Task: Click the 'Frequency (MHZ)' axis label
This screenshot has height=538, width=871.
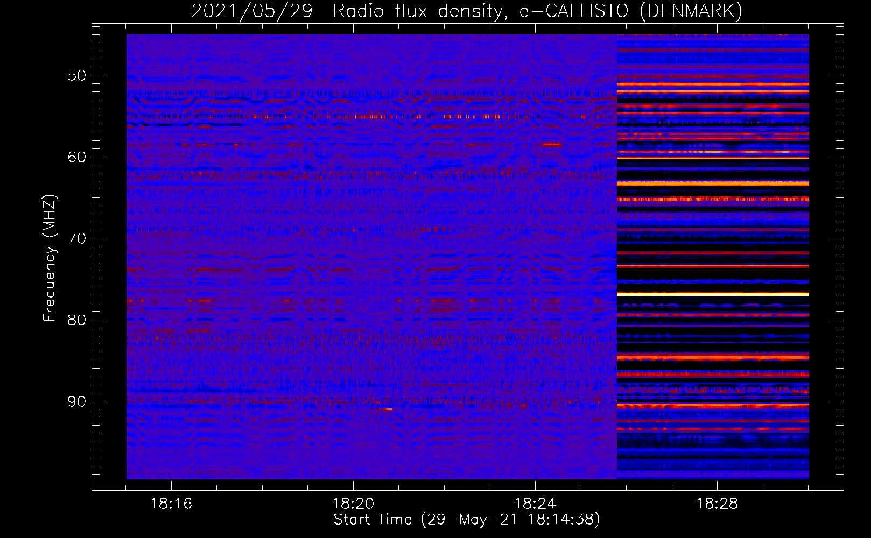Action: click(x=50, y=258)
